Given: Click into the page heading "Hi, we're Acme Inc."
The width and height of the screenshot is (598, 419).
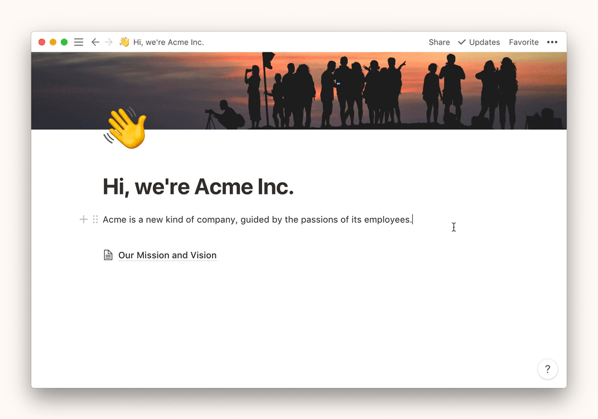Looking at the screenshot, I should click(198, 187).
